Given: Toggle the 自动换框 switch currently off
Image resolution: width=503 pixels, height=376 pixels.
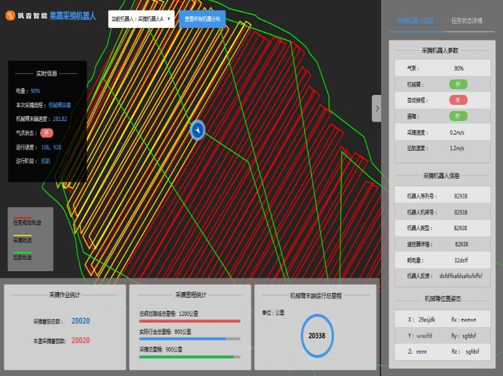Looking at the screenshot, I should [458, 100].
